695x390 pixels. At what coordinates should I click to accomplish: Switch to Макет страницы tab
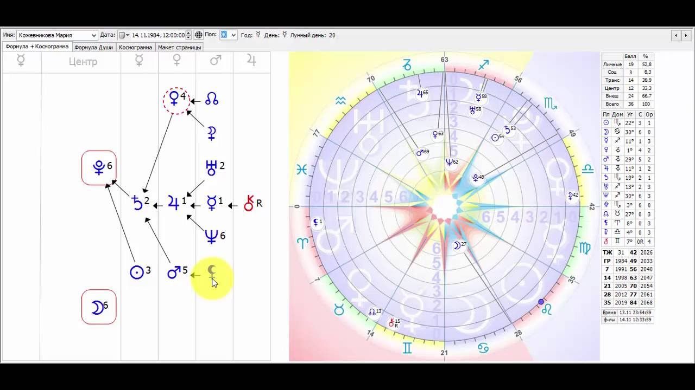(x=179, y=47)
